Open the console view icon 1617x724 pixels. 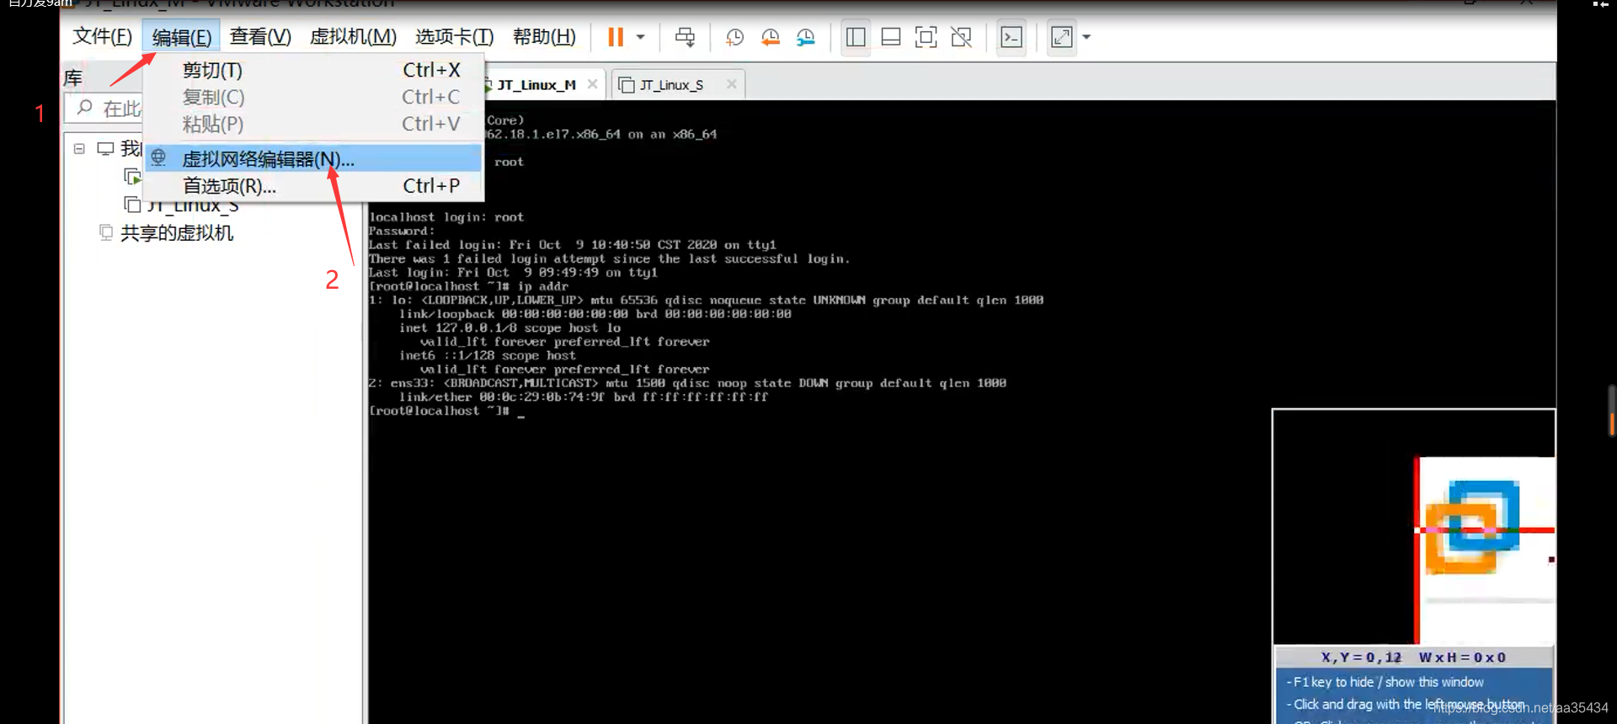(x=1011, y=37)
